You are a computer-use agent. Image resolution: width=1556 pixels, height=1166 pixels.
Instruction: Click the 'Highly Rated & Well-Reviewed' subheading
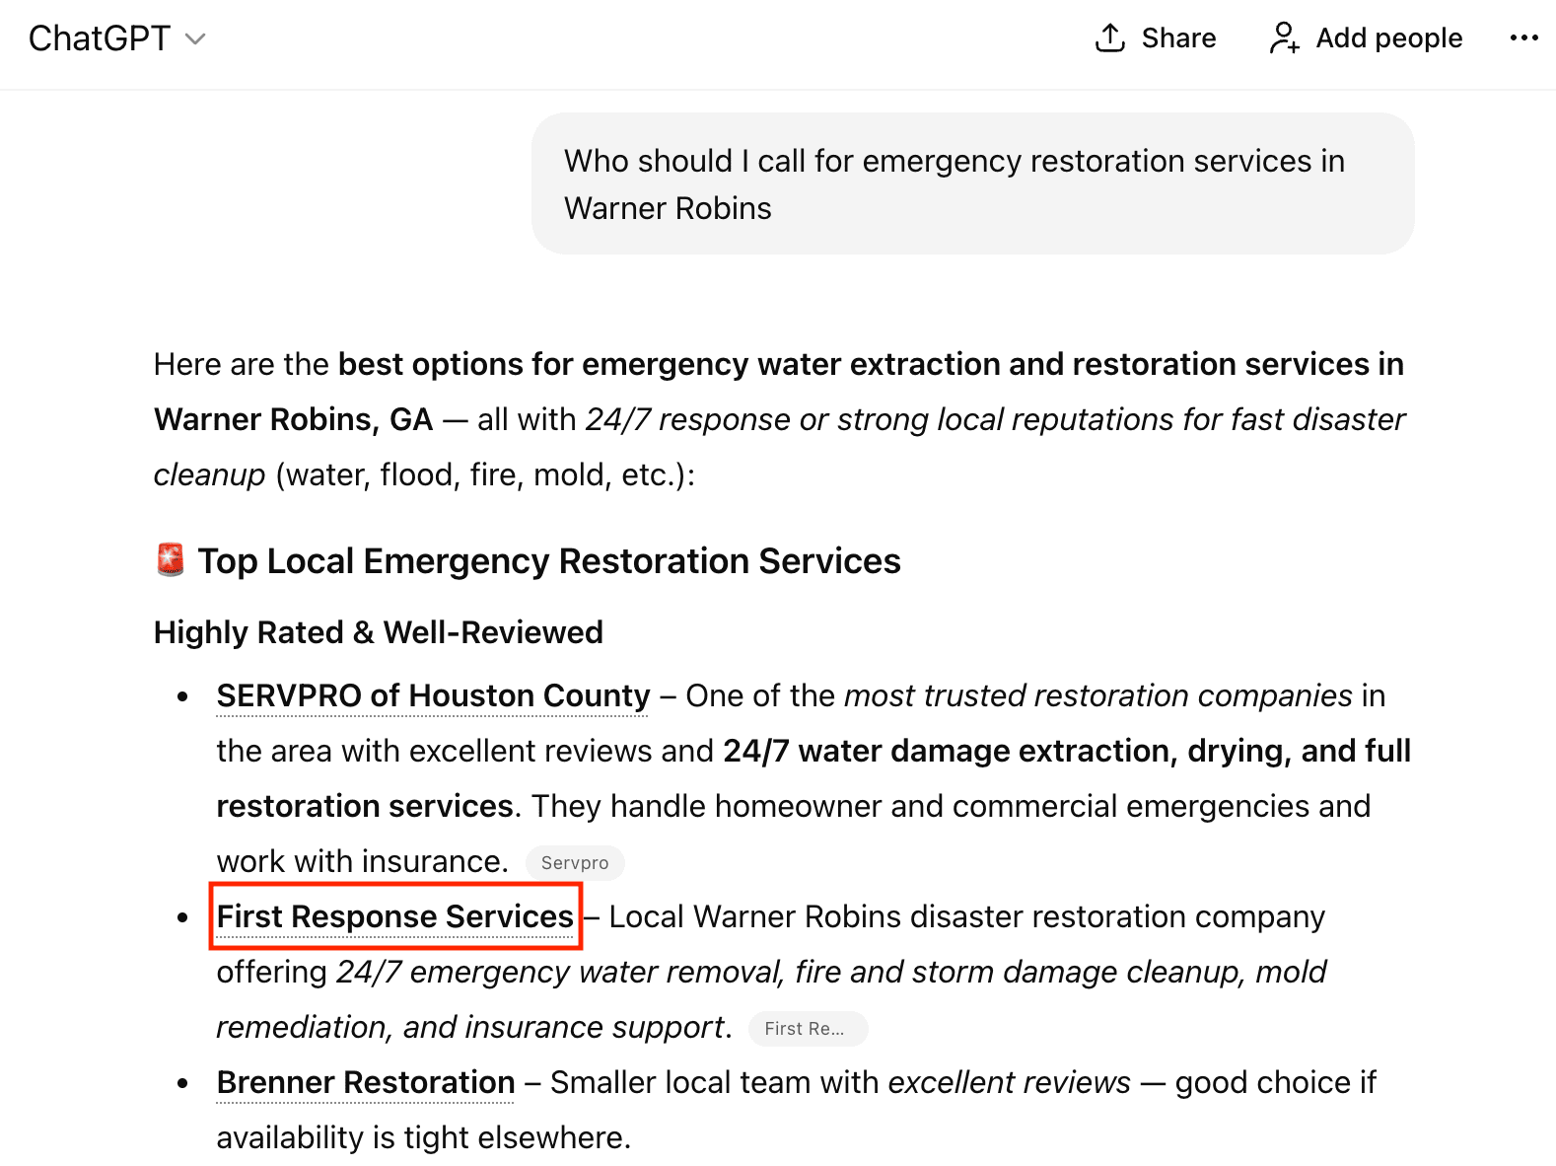point(378,632)
